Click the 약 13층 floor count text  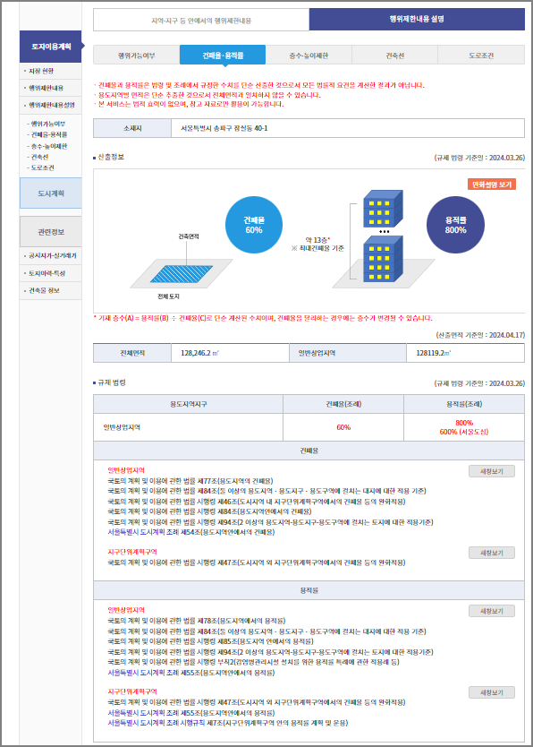click(317, 240)
